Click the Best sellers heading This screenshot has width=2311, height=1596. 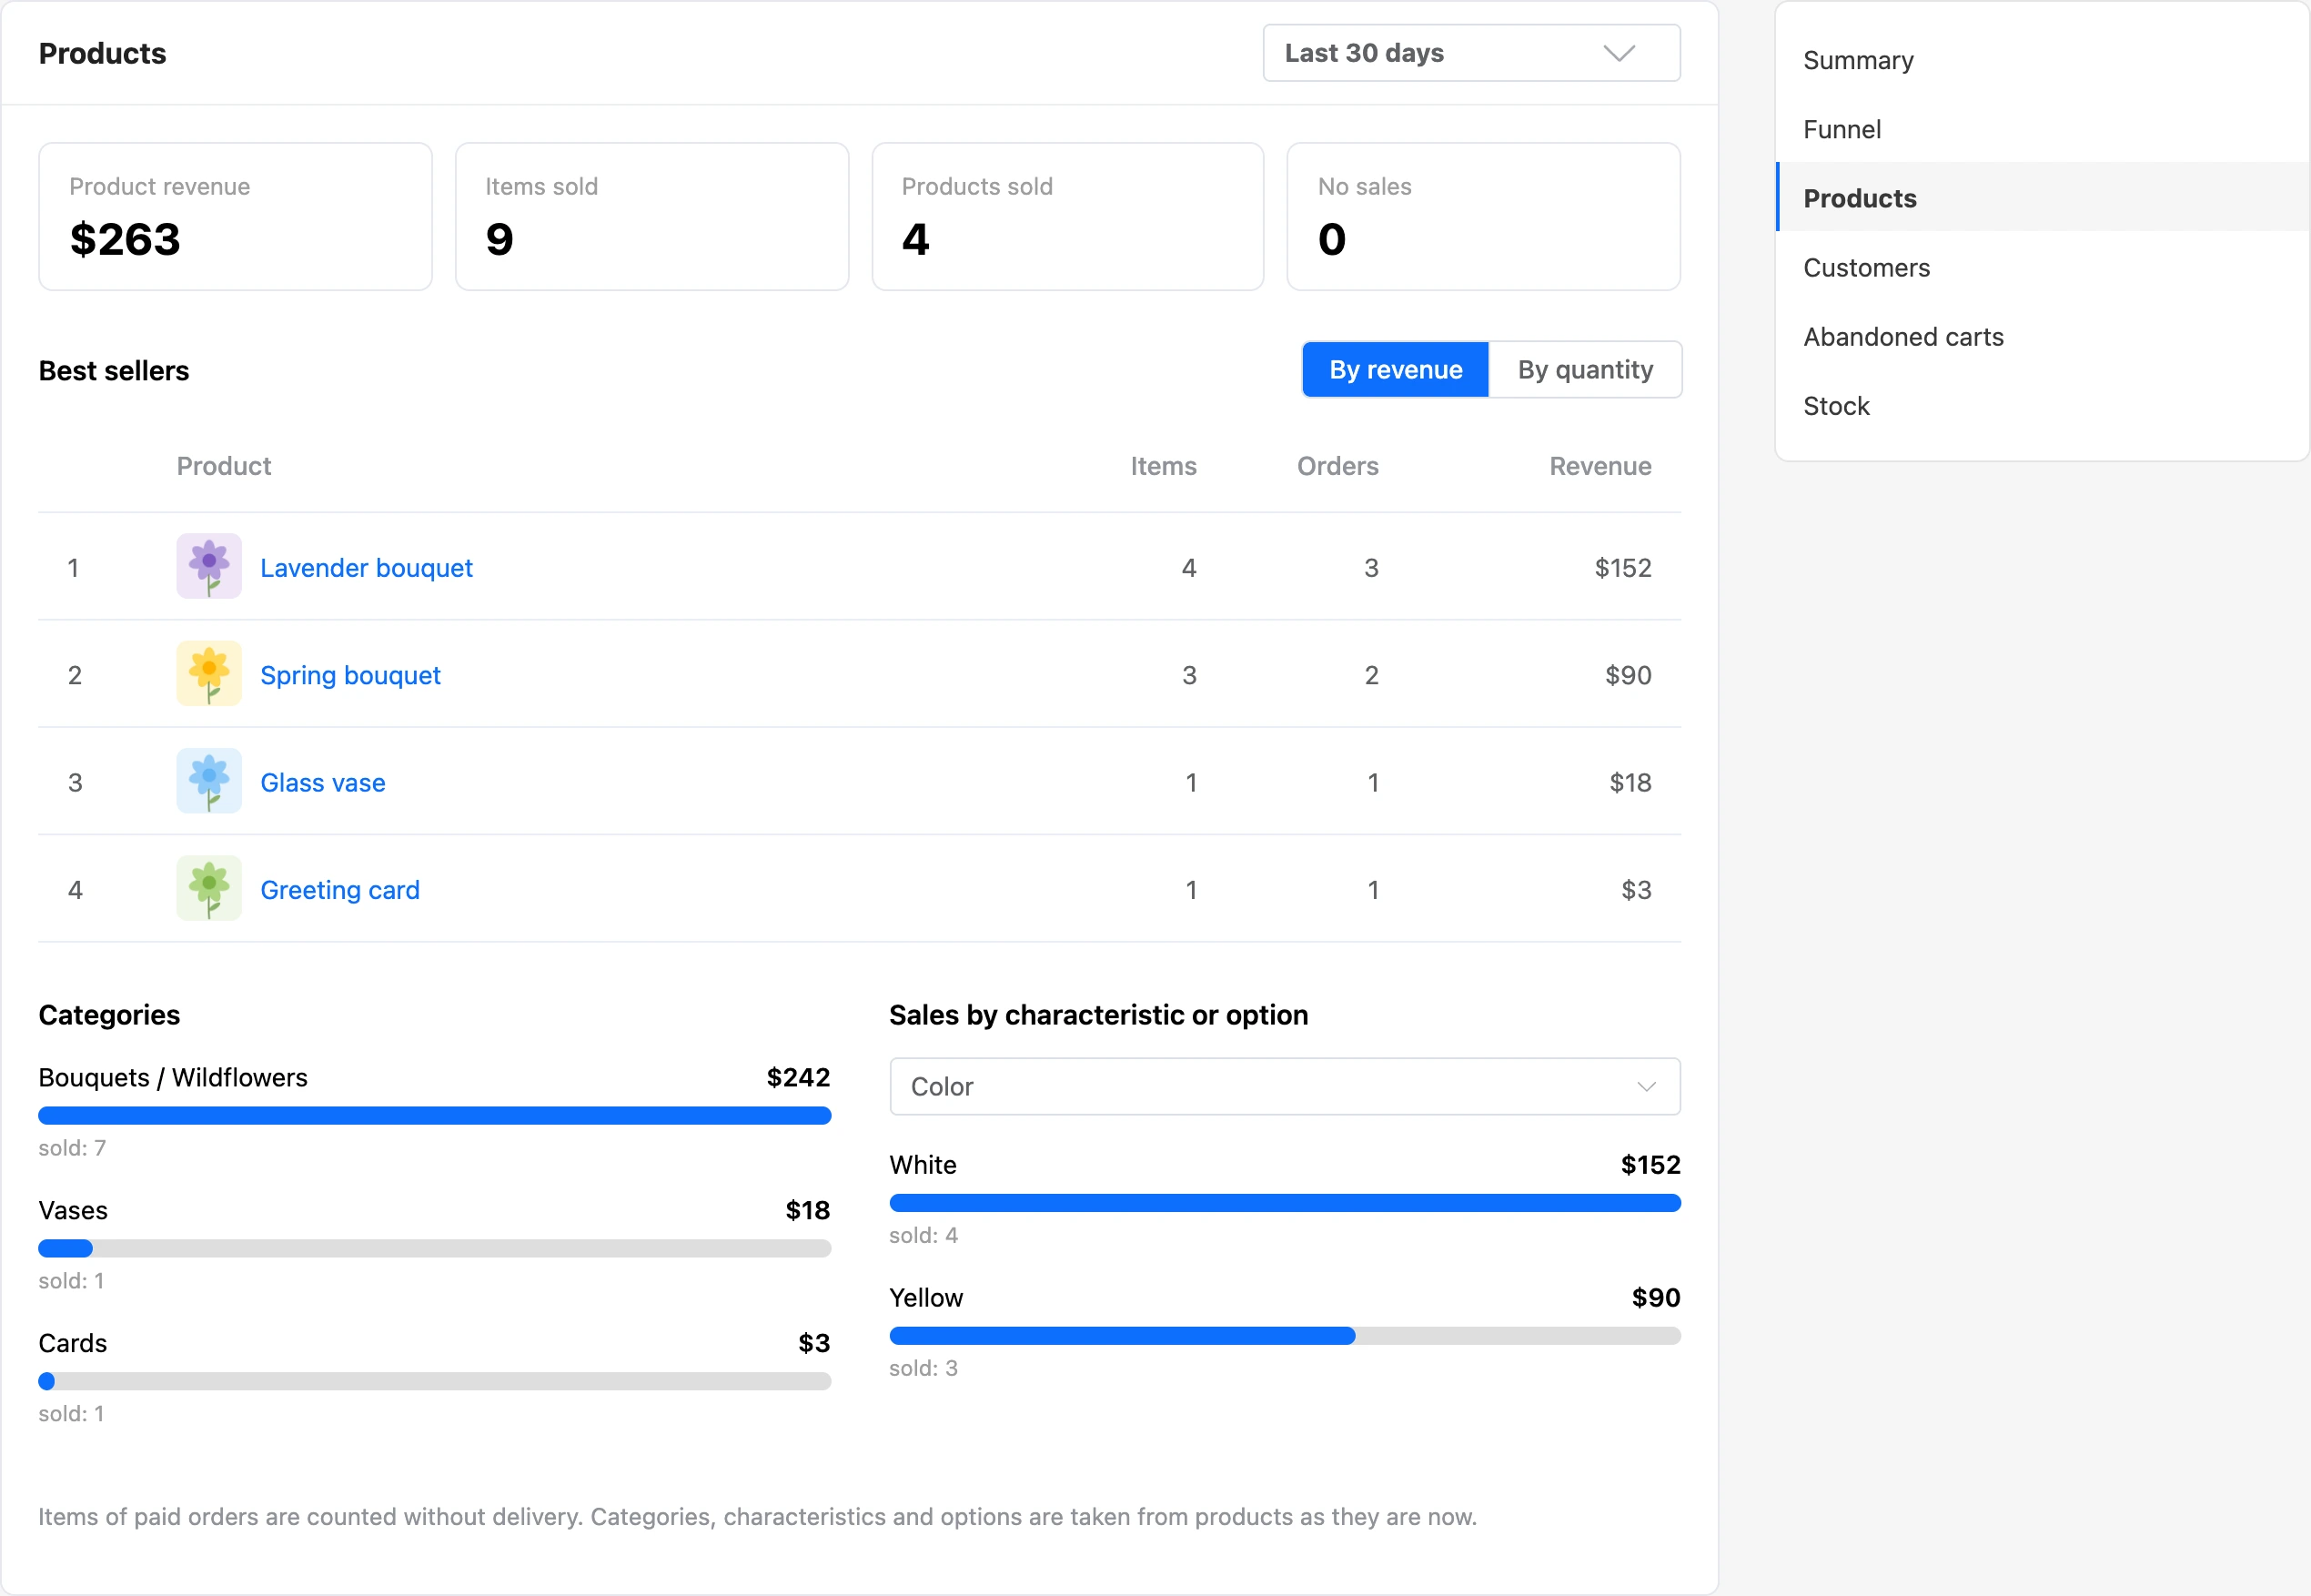[x=114, y=371]
